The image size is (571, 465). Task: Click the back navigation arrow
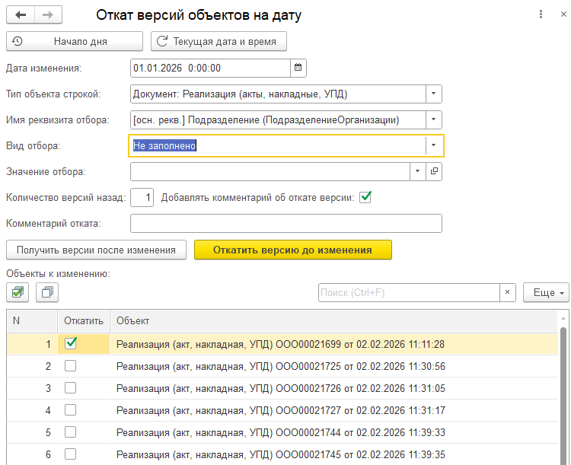21,14
